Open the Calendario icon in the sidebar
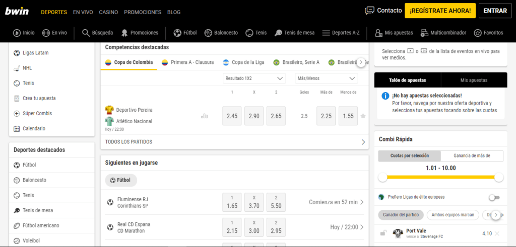This screenshot has height=247, width=516. [x=17, y=128]
